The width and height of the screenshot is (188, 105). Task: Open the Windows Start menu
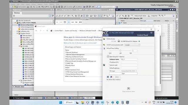[61, 102]
